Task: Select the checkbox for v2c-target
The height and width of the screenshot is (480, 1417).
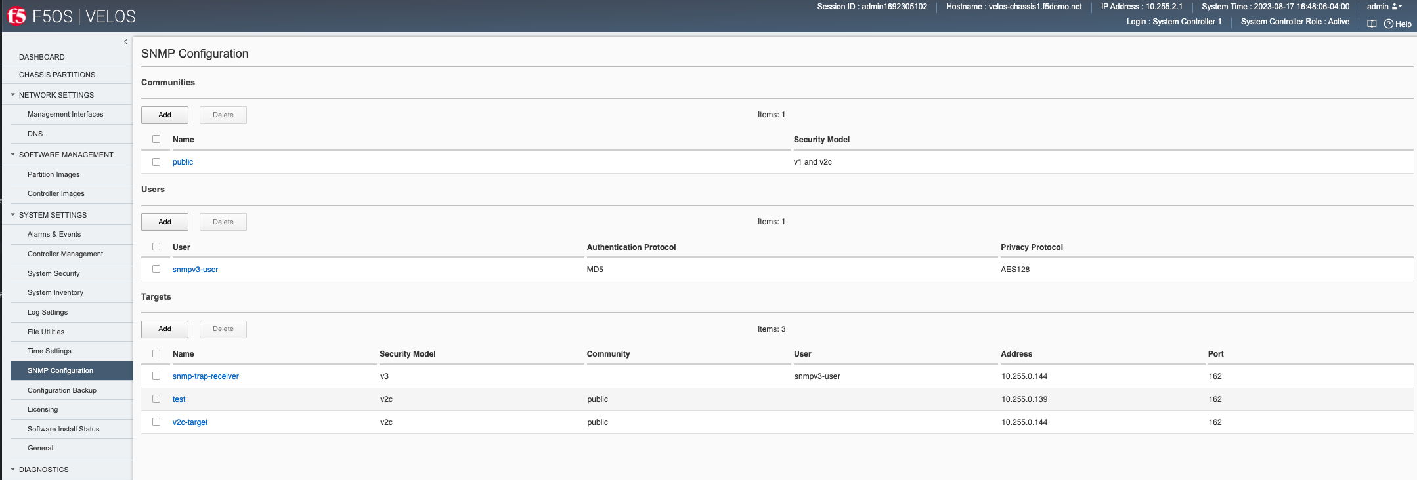Action: [156, 422]
